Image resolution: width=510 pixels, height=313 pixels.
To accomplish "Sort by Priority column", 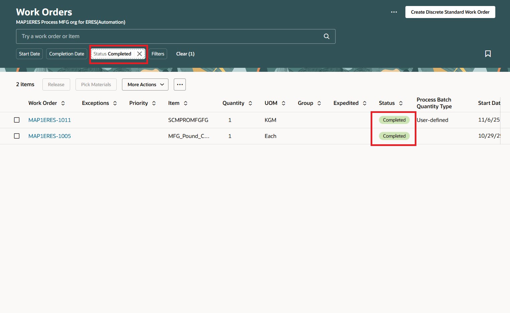I will 154,103.
